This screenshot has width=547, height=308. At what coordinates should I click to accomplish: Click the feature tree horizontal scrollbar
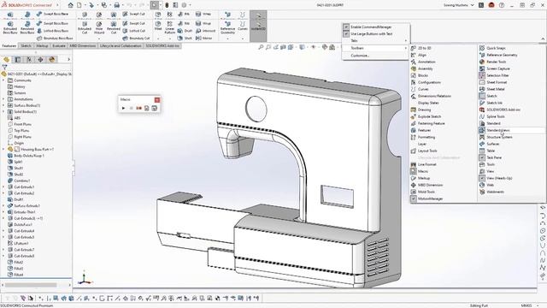coord(31,285)
